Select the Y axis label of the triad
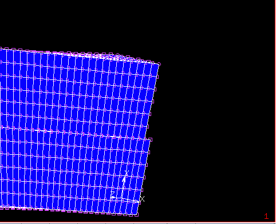This screenshot has width=276, height=224. [127, 173]
